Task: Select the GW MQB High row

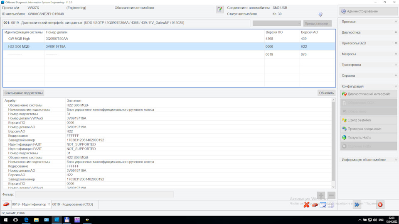Action: click(x=169, y=39)
